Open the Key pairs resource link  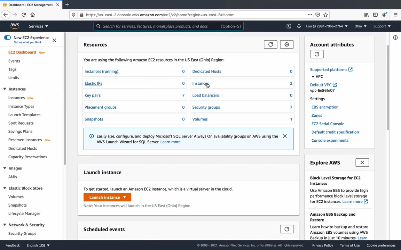(x=93, y=95)
